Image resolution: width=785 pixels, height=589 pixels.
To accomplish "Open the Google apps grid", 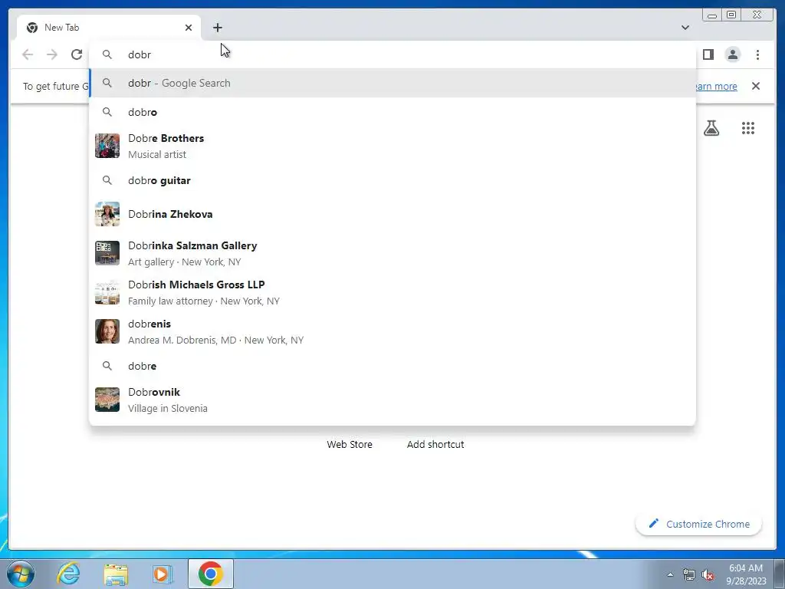I will click(x=748, y=128).
